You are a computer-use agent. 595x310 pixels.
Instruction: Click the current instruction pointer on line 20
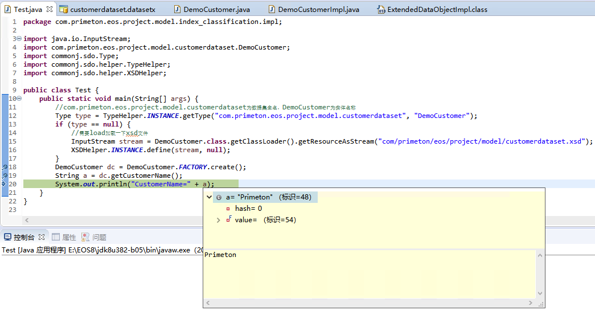click(x=5, y=184)
